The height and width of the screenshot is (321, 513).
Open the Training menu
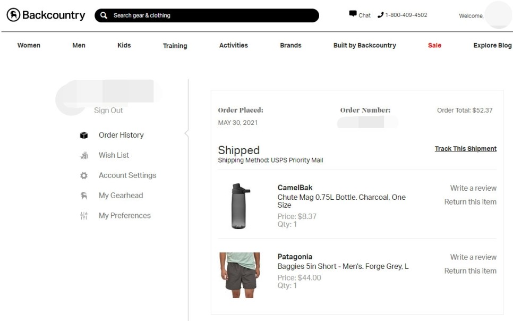(175, 46)
